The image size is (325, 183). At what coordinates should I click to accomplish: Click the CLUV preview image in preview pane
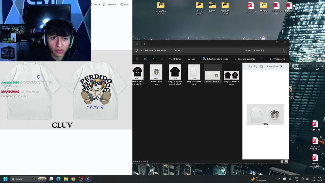pos(265,115)
